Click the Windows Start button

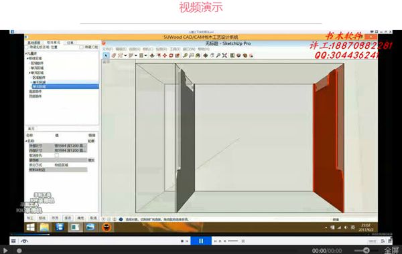[x=30, y=227]
